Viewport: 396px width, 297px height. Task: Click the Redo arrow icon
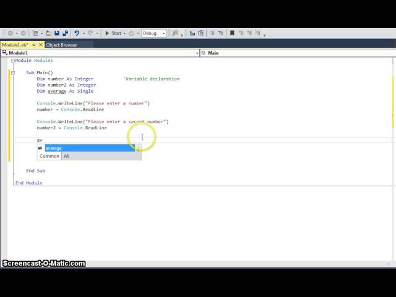pyautogui.click(x=90, y=33)
